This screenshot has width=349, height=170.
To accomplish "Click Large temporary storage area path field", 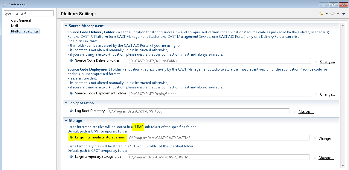I will [219, 157].
